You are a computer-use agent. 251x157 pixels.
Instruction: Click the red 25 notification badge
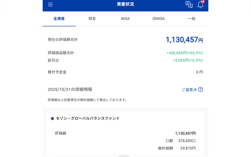point(203,2)
